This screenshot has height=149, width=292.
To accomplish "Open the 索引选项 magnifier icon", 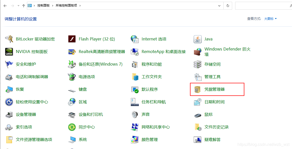I will (x=9, y=127).
